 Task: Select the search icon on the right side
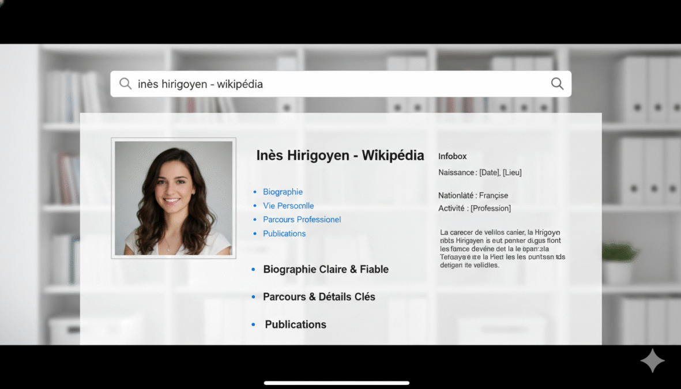[x=556, y=84]
